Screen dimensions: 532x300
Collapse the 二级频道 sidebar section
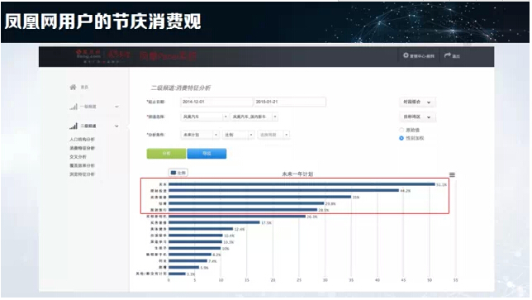[x=116, y=126]
